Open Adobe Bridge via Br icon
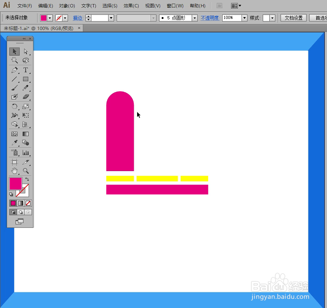 tap(219, 6)
